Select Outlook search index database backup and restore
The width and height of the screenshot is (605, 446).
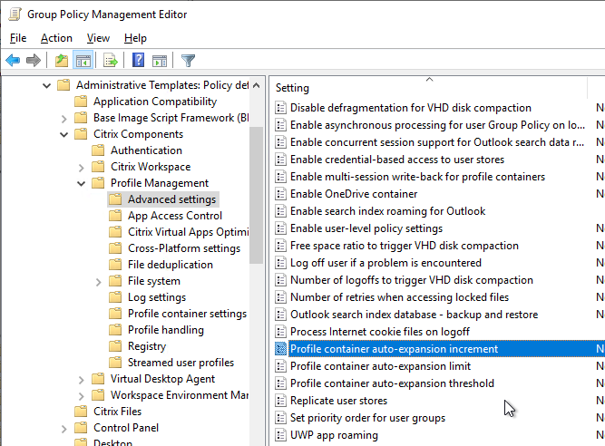[414, 315]
